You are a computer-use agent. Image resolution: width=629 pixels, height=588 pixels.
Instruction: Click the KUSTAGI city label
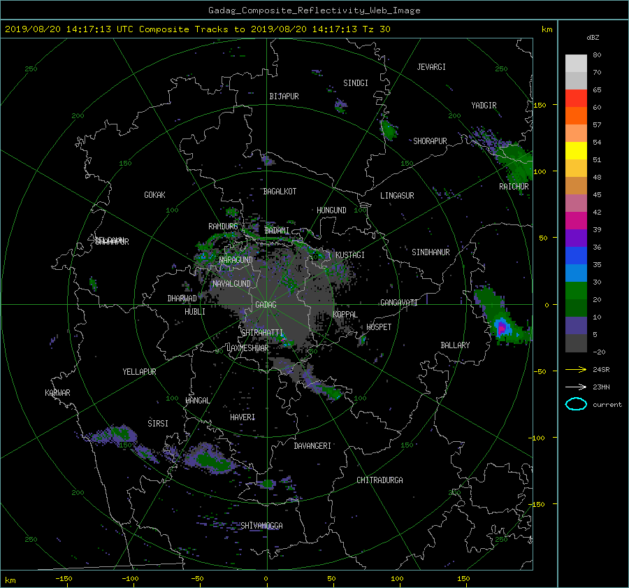pyautogui.click(x=350, y=255)
